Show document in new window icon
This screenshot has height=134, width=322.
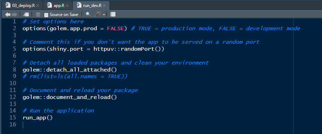(26, 14)
